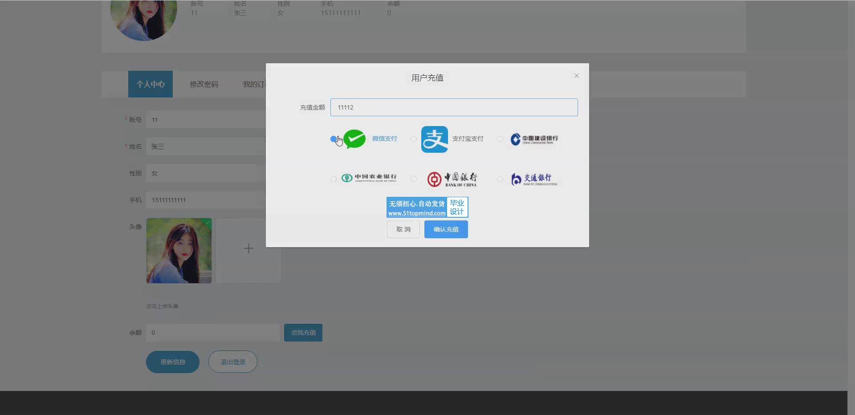Screen dimensions: 855x415
Task: Select the WeChat Pay radio button
Action: tap(334, 139)
